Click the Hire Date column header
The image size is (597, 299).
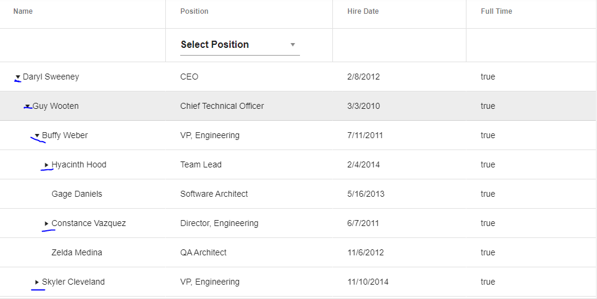(x=363, y=11)
